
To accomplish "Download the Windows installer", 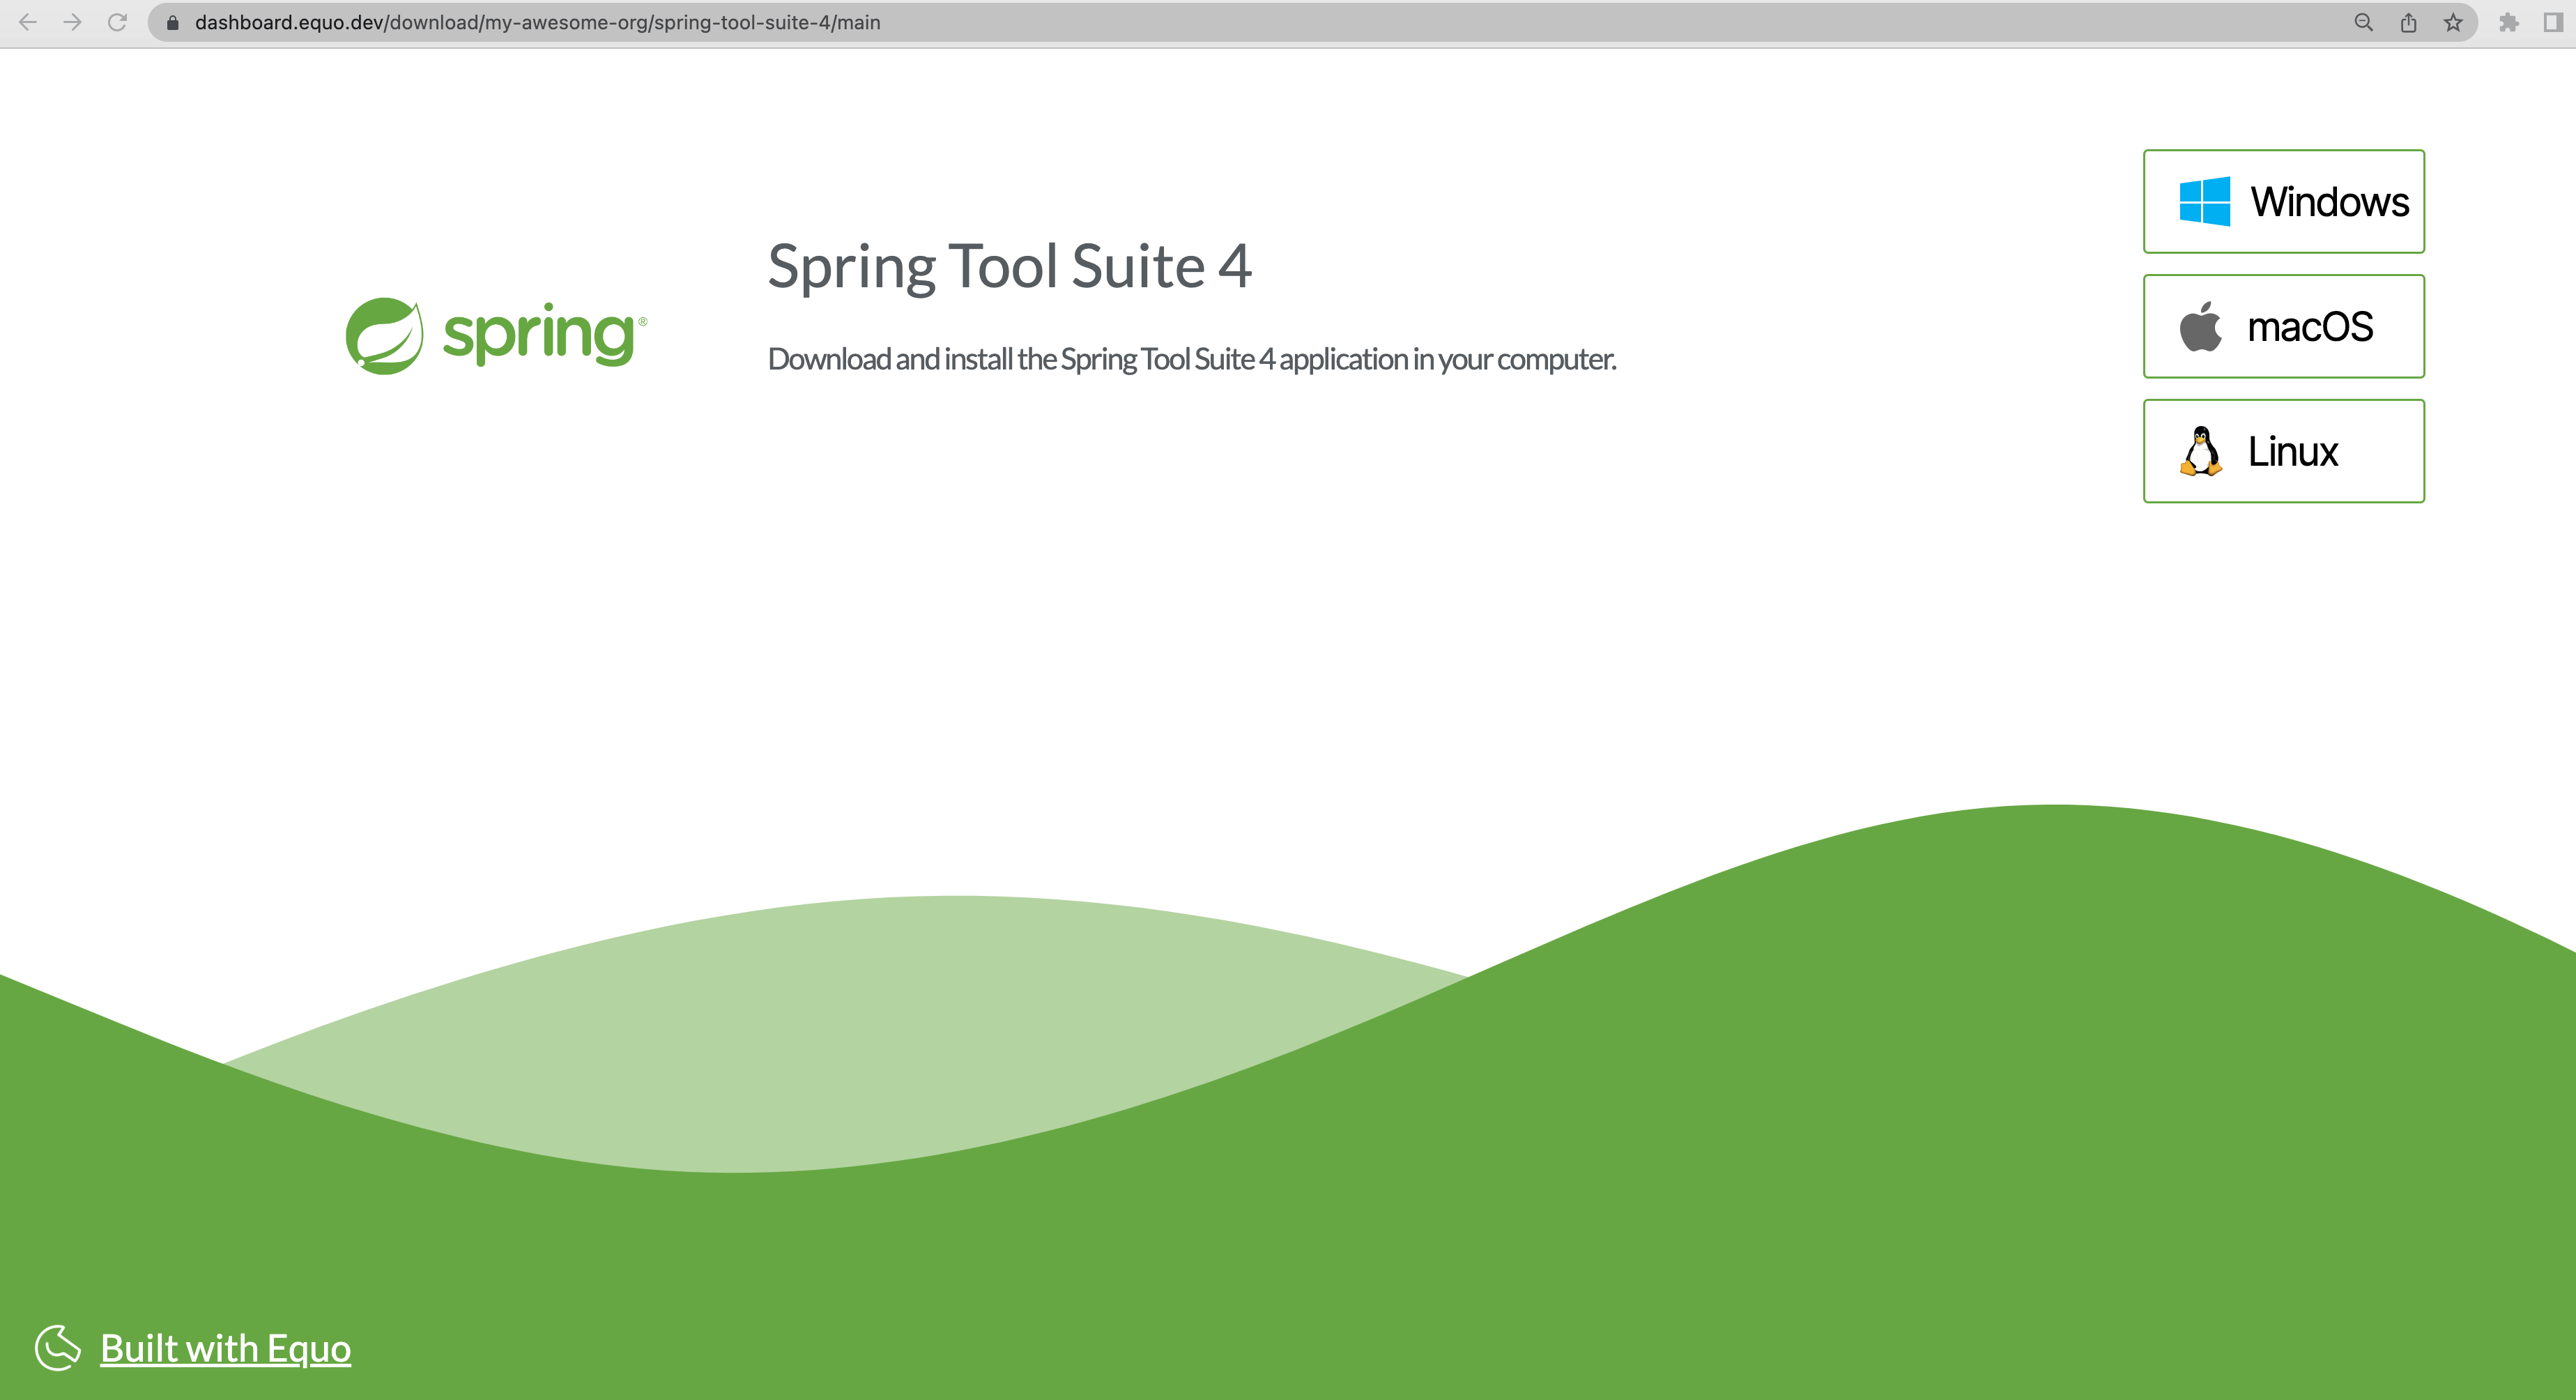I will (2284, 201).
